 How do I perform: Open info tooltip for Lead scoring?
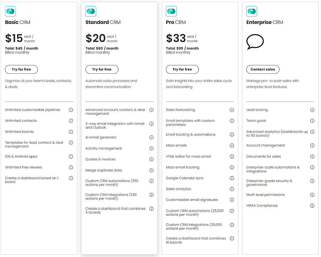click(312, 110)
